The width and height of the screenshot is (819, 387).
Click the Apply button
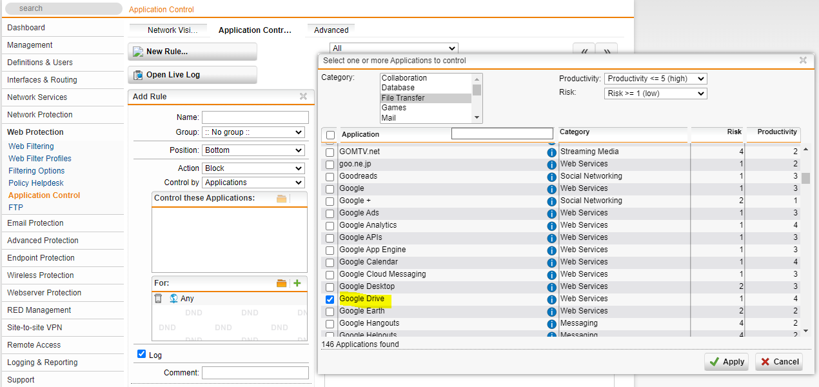(727, 362)
